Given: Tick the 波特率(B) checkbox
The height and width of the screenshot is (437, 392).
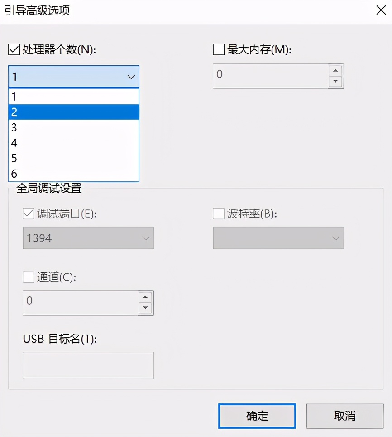Looking at the screenshot, I should click(219, 214).
